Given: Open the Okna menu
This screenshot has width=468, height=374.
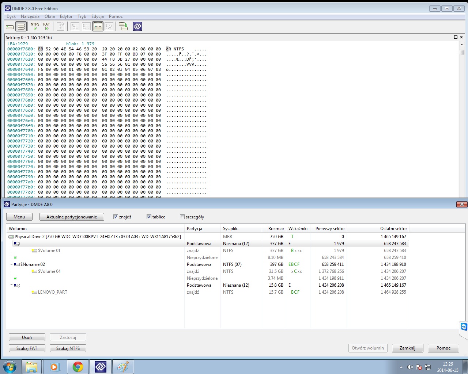Looking at the screenshot, I should [x=50, y=16].
